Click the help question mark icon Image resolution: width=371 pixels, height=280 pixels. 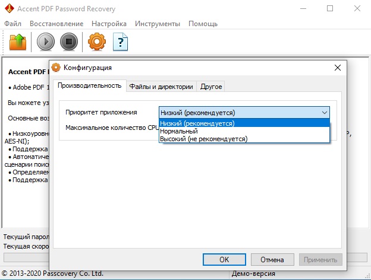(121, 42)
